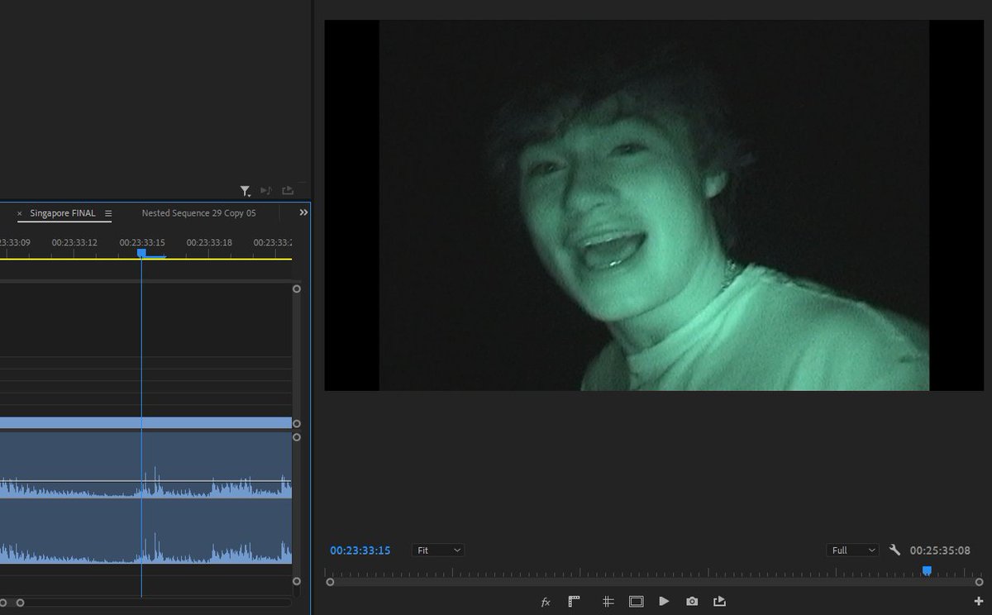Play the sequence in Program Monitor
This screenshot has width=992, height=615.
(x=664, y=602)
